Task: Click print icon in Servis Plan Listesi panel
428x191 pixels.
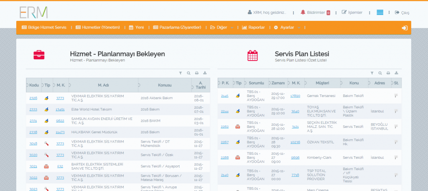Action: point(388,73)
